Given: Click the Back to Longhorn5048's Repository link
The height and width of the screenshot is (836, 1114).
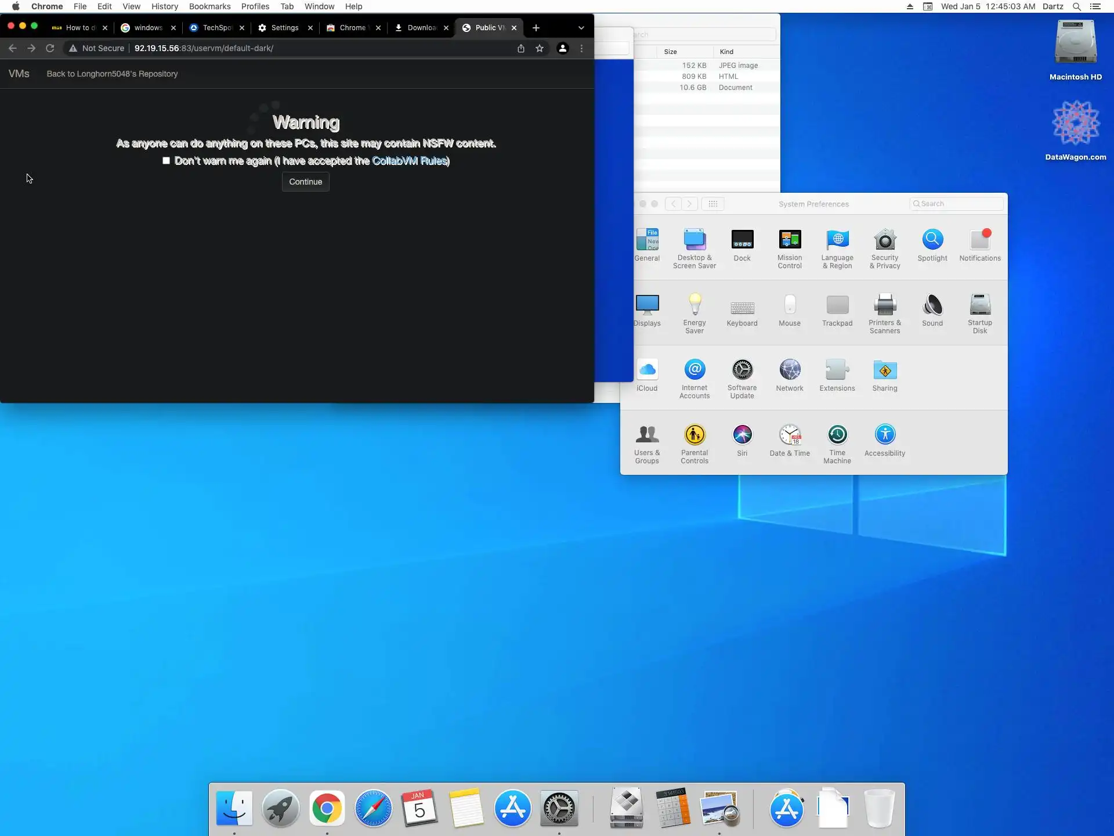Looking at the screenshot, I should coord(112,74).
